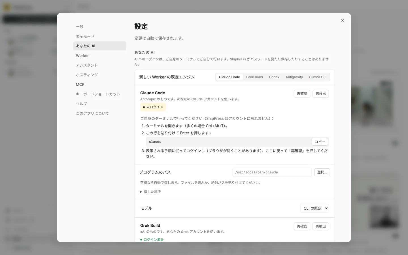Click 新しい Worker の既定エンジン label
The width and height of the screenshot is (408, 255).
167,77
